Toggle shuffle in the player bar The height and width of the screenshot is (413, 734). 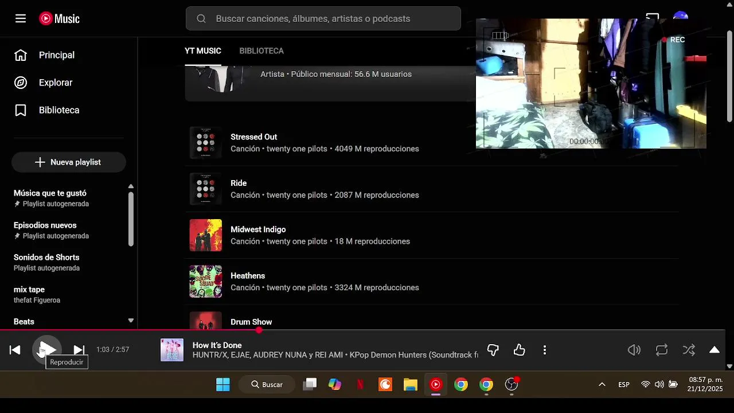[x=689, y=350]
